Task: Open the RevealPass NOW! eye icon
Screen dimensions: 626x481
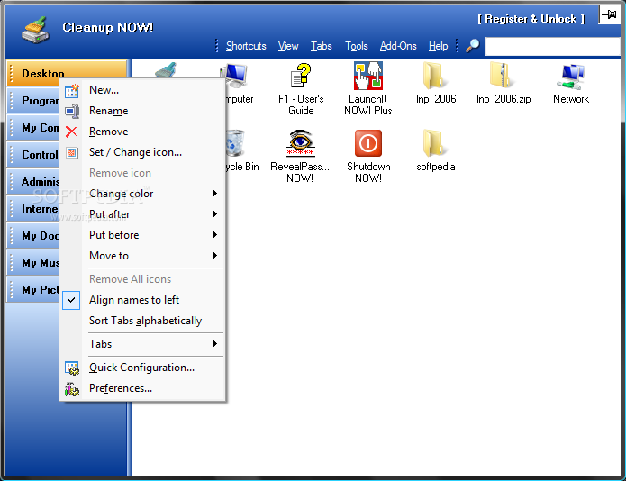Action: point(300,143)
